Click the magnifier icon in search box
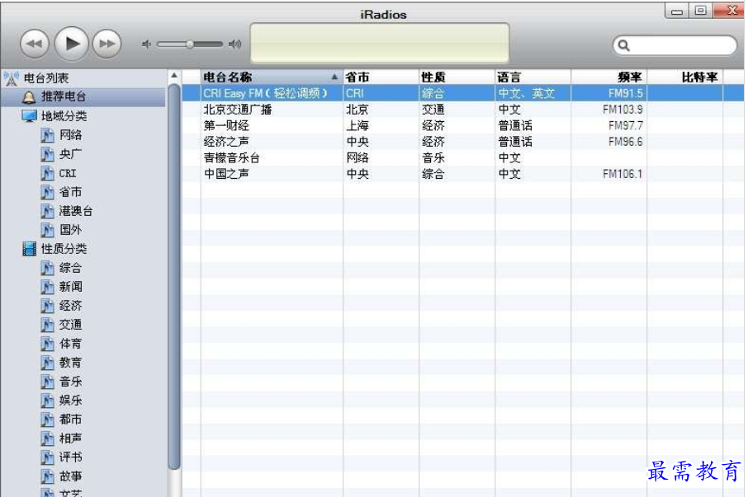748x497 pixels. (624, 45)
